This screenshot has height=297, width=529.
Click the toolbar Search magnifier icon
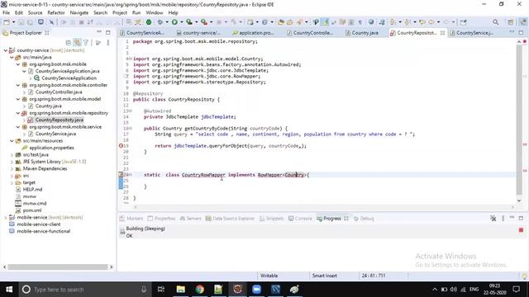tap(495, 22)
